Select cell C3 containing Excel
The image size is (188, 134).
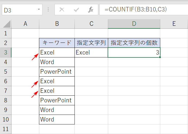click(91, 52)
